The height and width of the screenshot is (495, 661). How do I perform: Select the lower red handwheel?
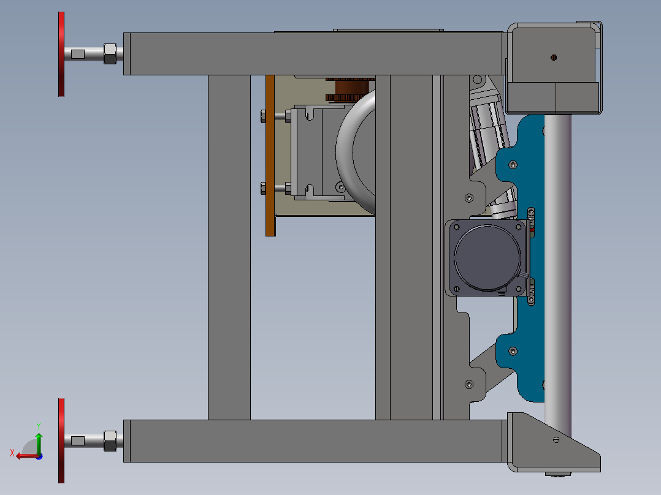(61, 440)
